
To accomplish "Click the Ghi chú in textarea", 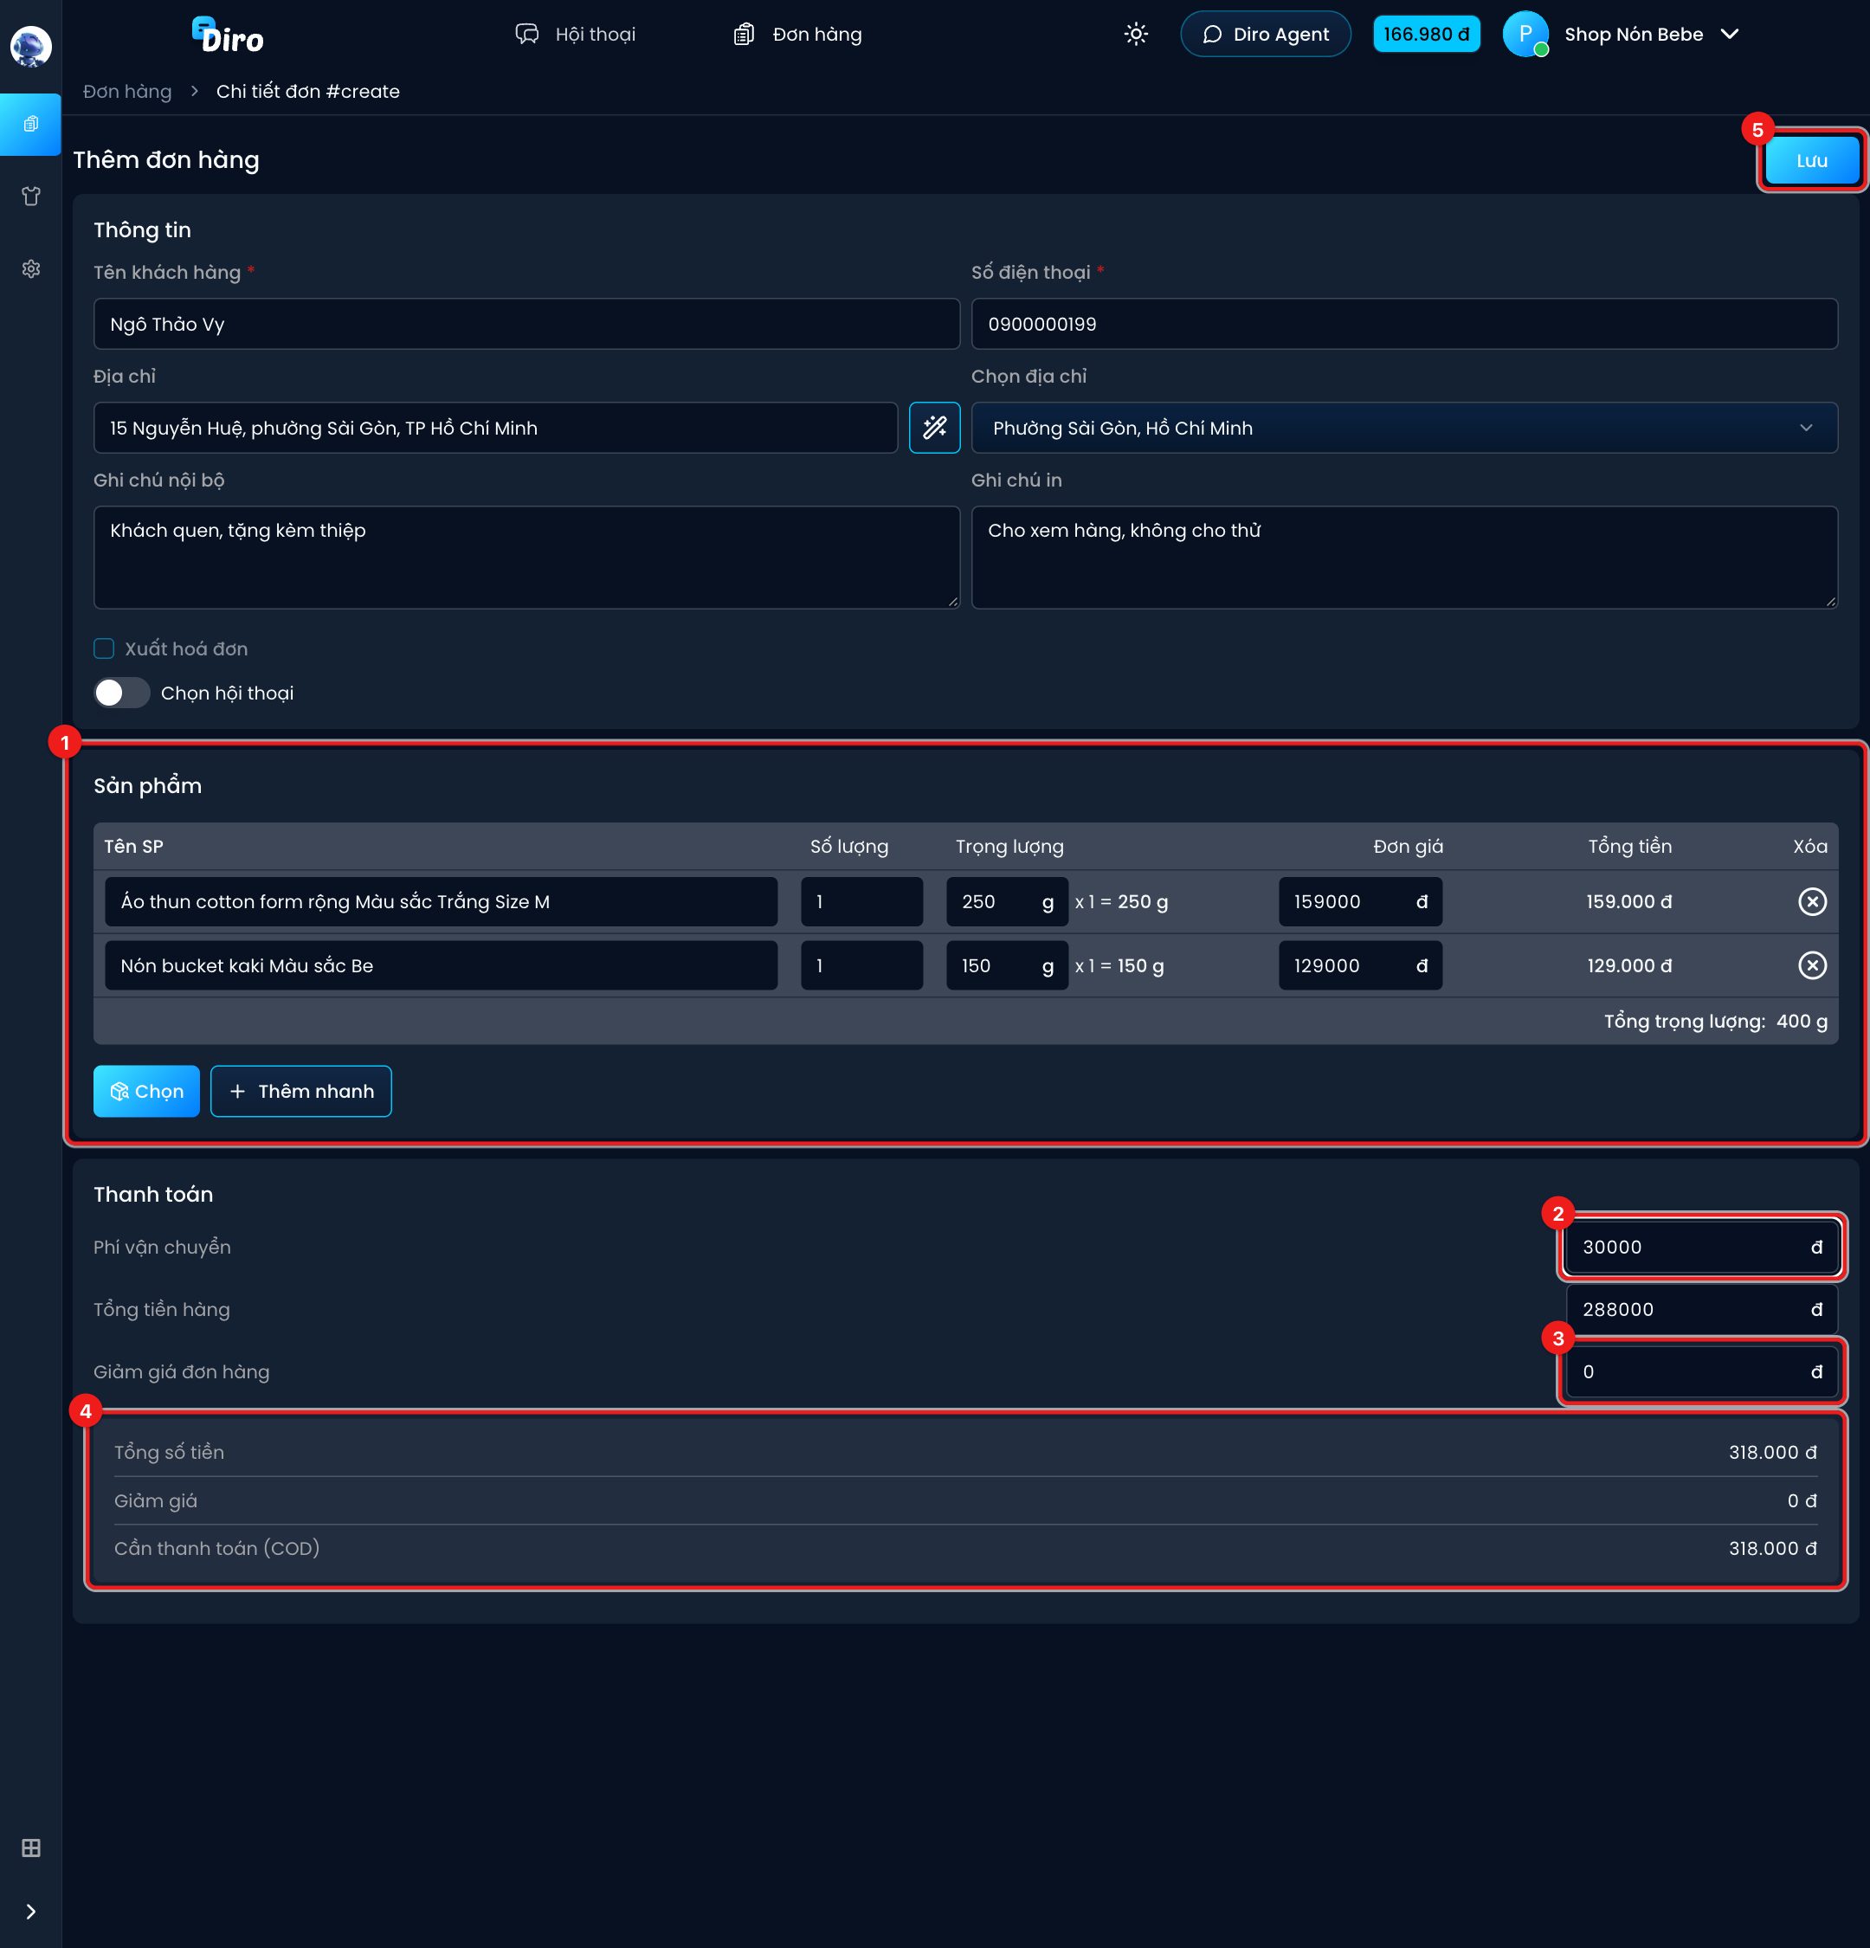I will point(1404,558).
